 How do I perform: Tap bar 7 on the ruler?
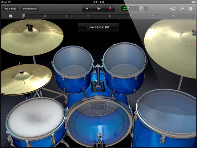[152, 16]
